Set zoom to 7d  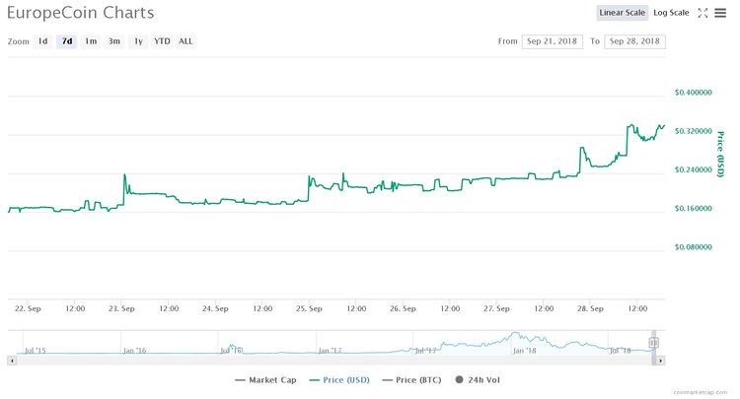pyautogui.click(x=67, y=41)
